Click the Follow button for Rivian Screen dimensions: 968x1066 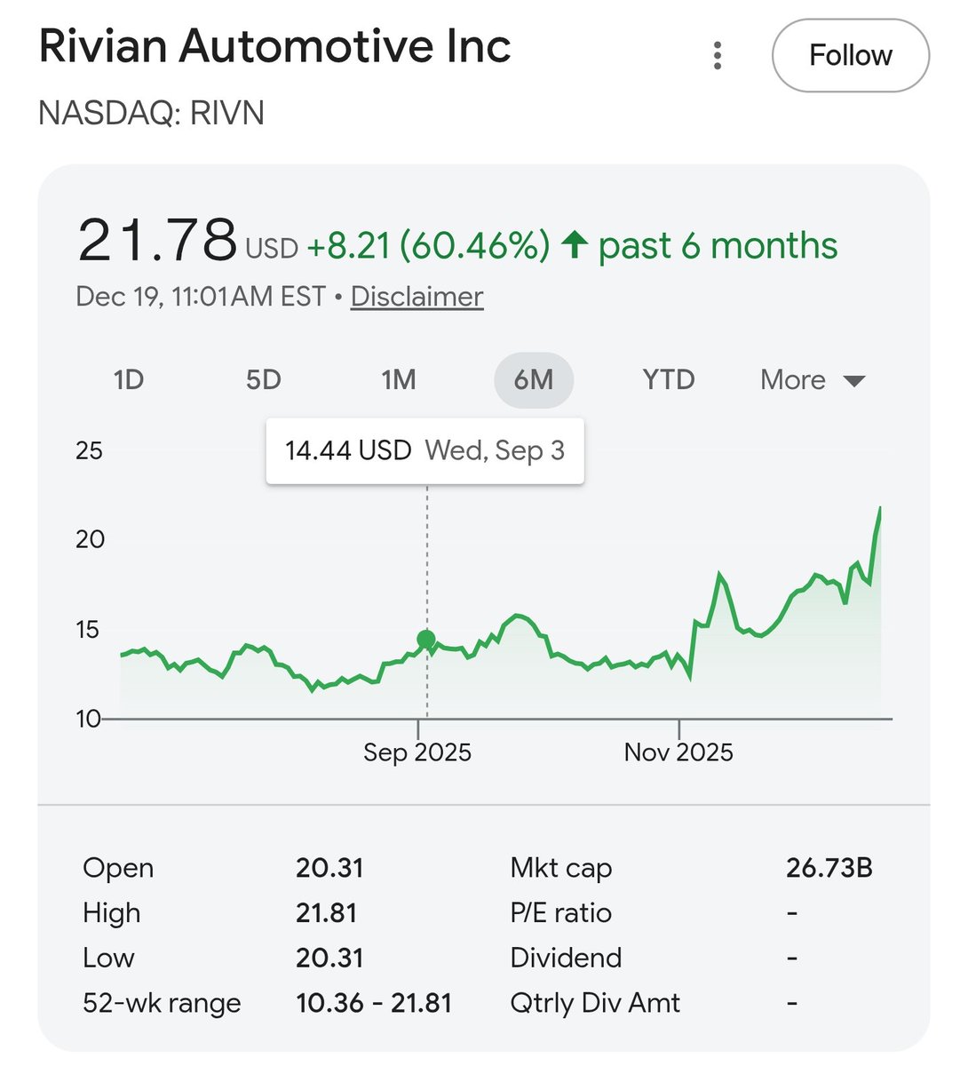click(x=850, y=54)
